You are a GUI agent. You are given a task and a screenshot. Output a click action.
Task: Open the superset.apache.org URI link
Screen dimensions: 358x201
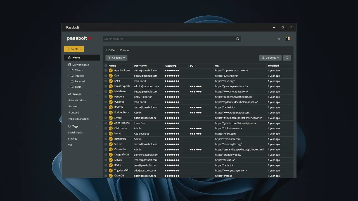click(x=232, y=71)
